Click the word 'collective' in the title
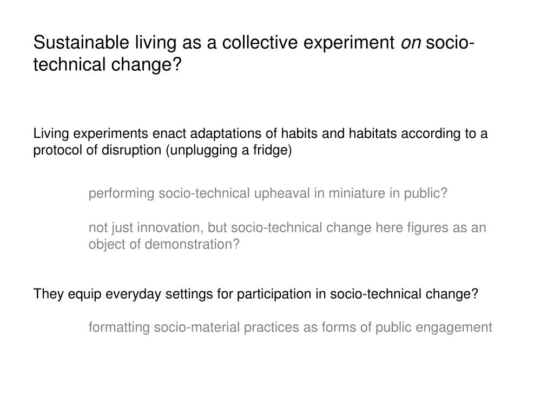 pyautogui.click(x=260, y=43)
